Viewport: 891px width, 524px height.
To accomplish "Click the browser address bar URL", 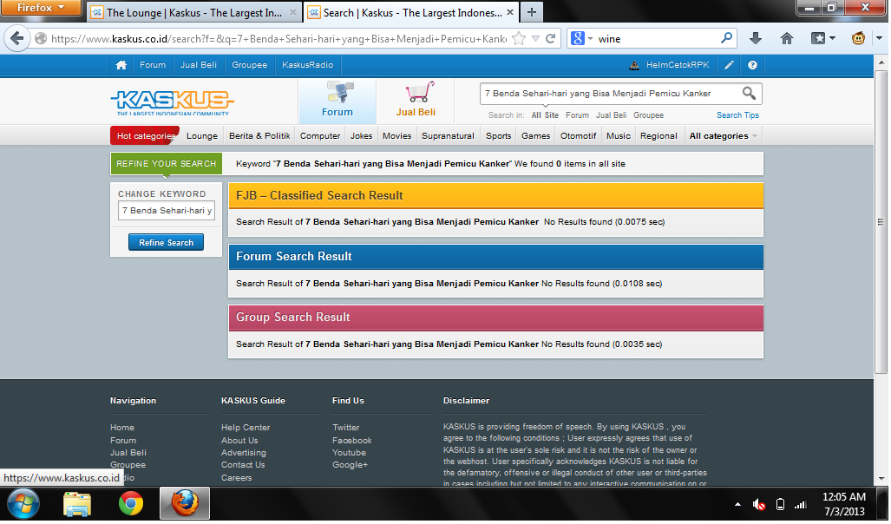I will [278, 39].
